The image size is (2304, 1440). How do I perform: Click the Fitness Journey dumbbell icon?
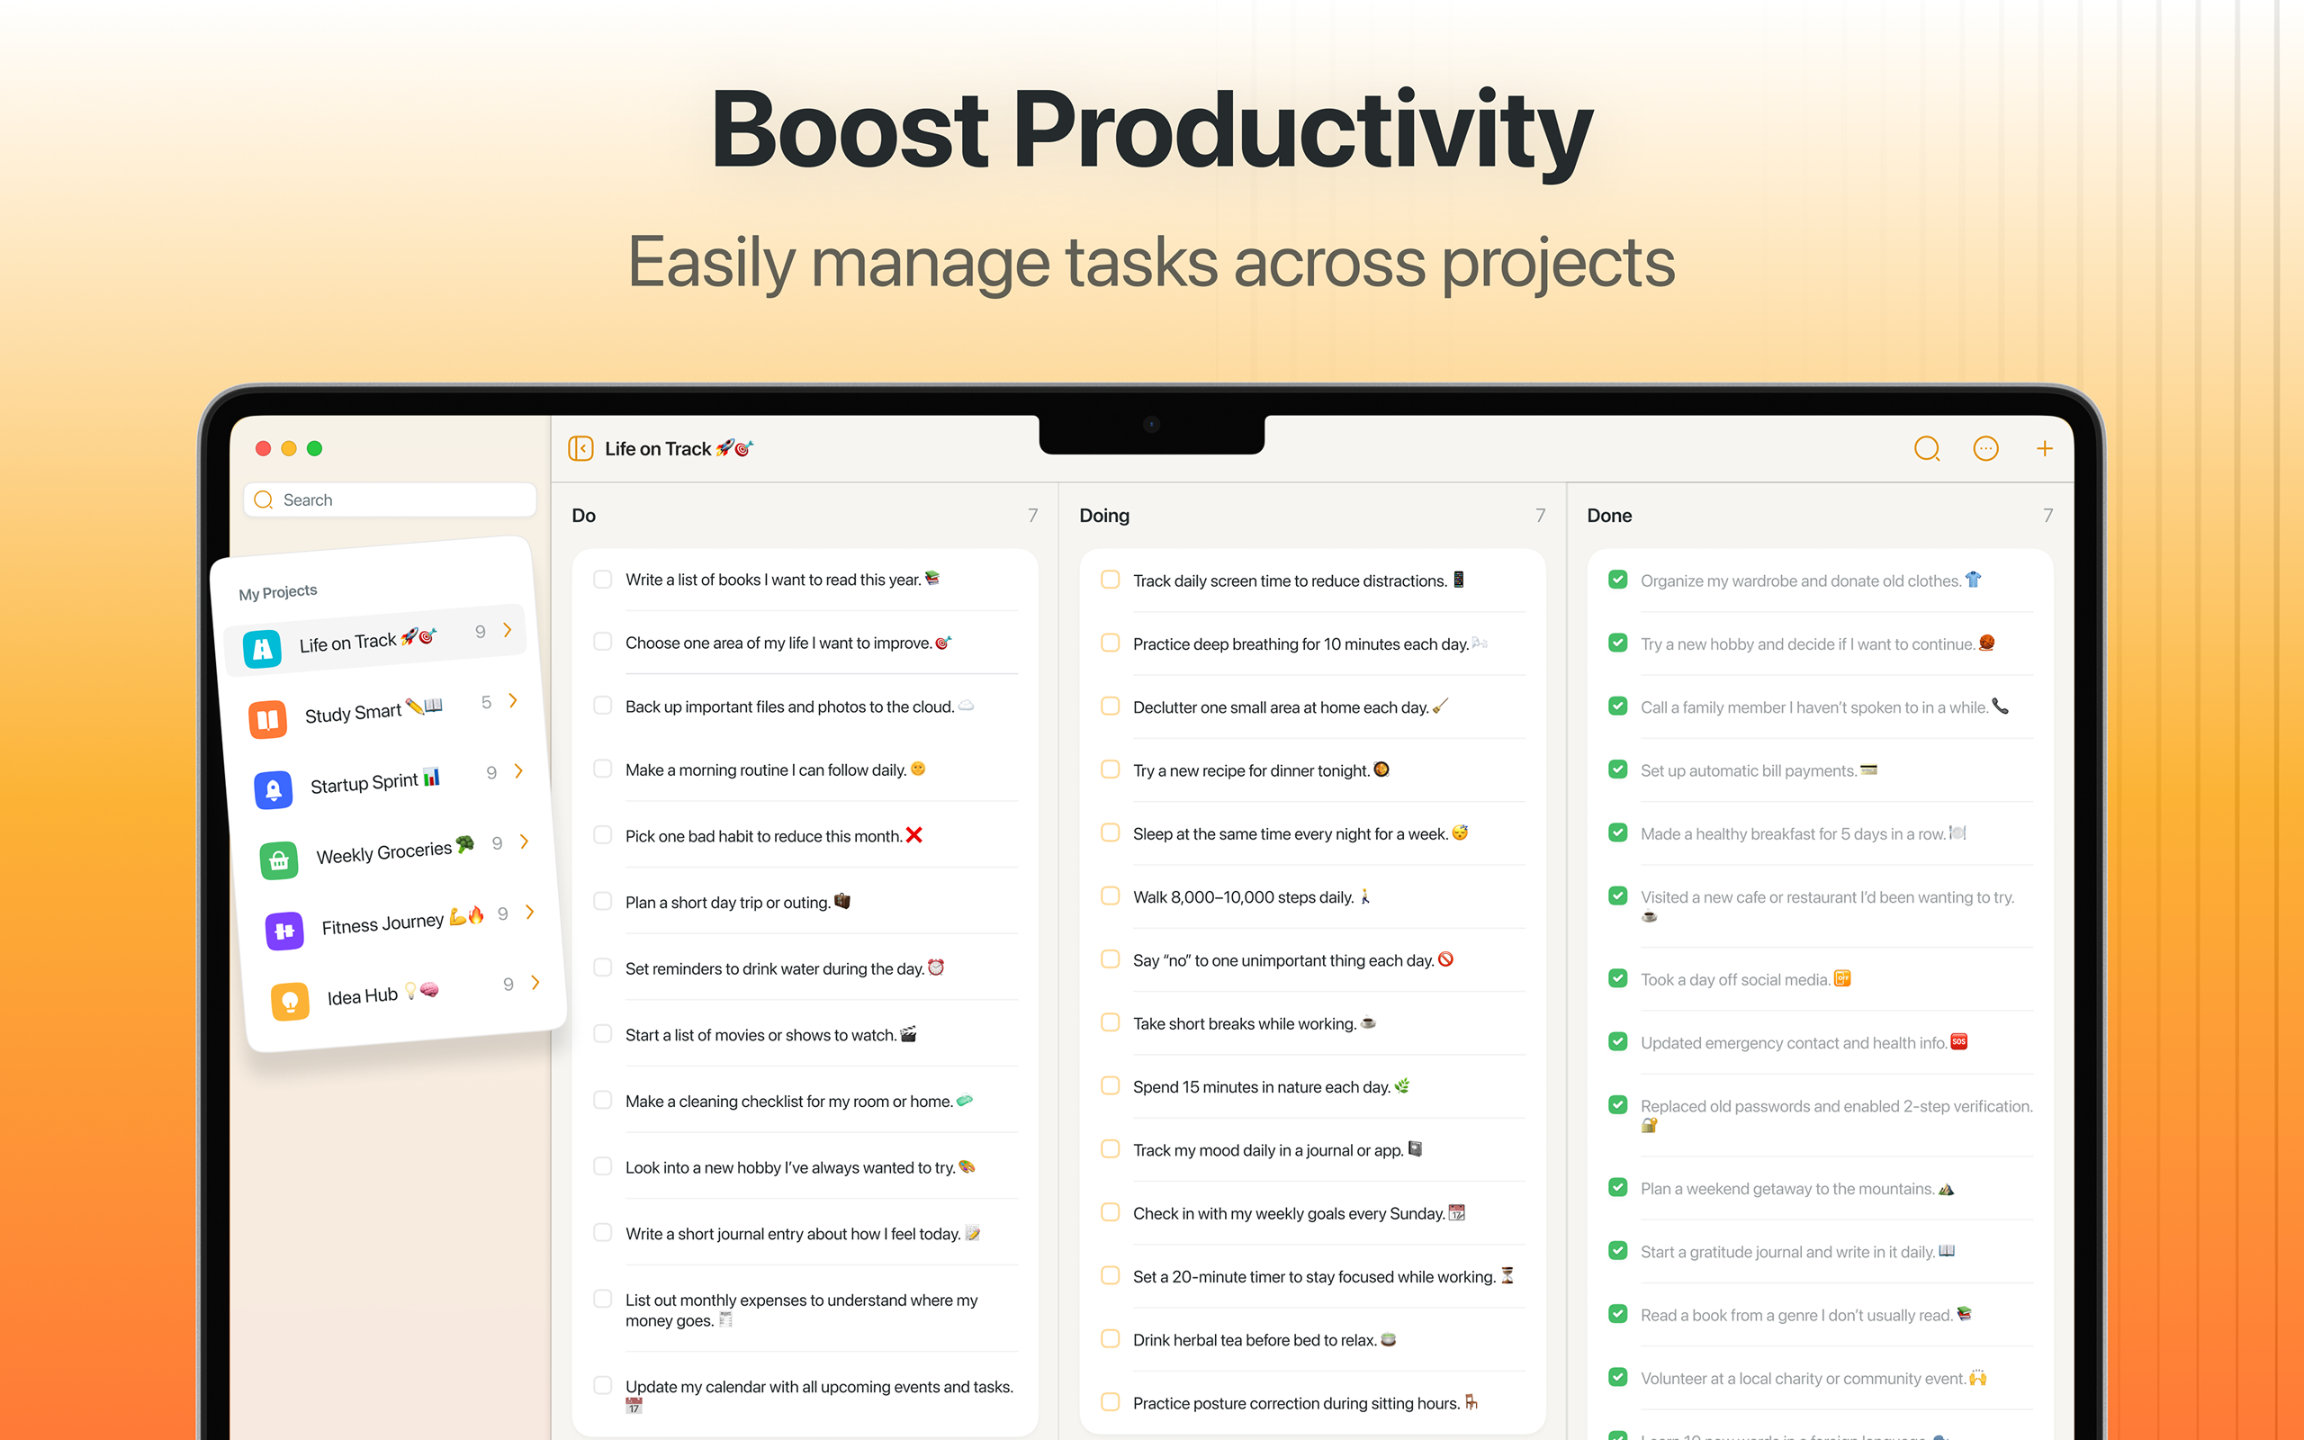(x=284, y=931)
